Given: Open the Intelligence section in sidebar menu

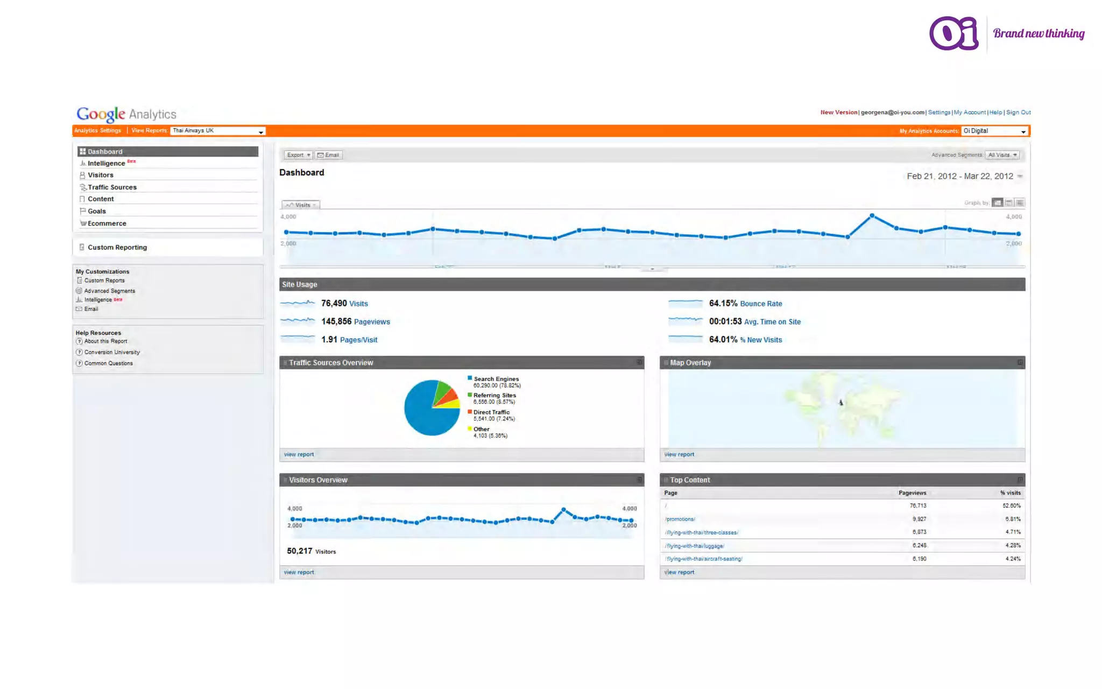Looking at the screenshot, I should click(x=106, y=163).
